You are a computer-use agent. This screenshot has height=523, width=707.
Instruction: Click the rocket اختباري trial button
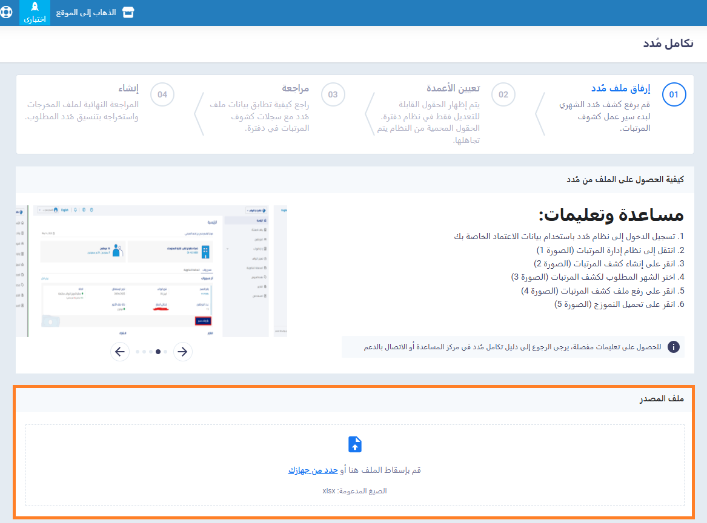click(35, 13)
